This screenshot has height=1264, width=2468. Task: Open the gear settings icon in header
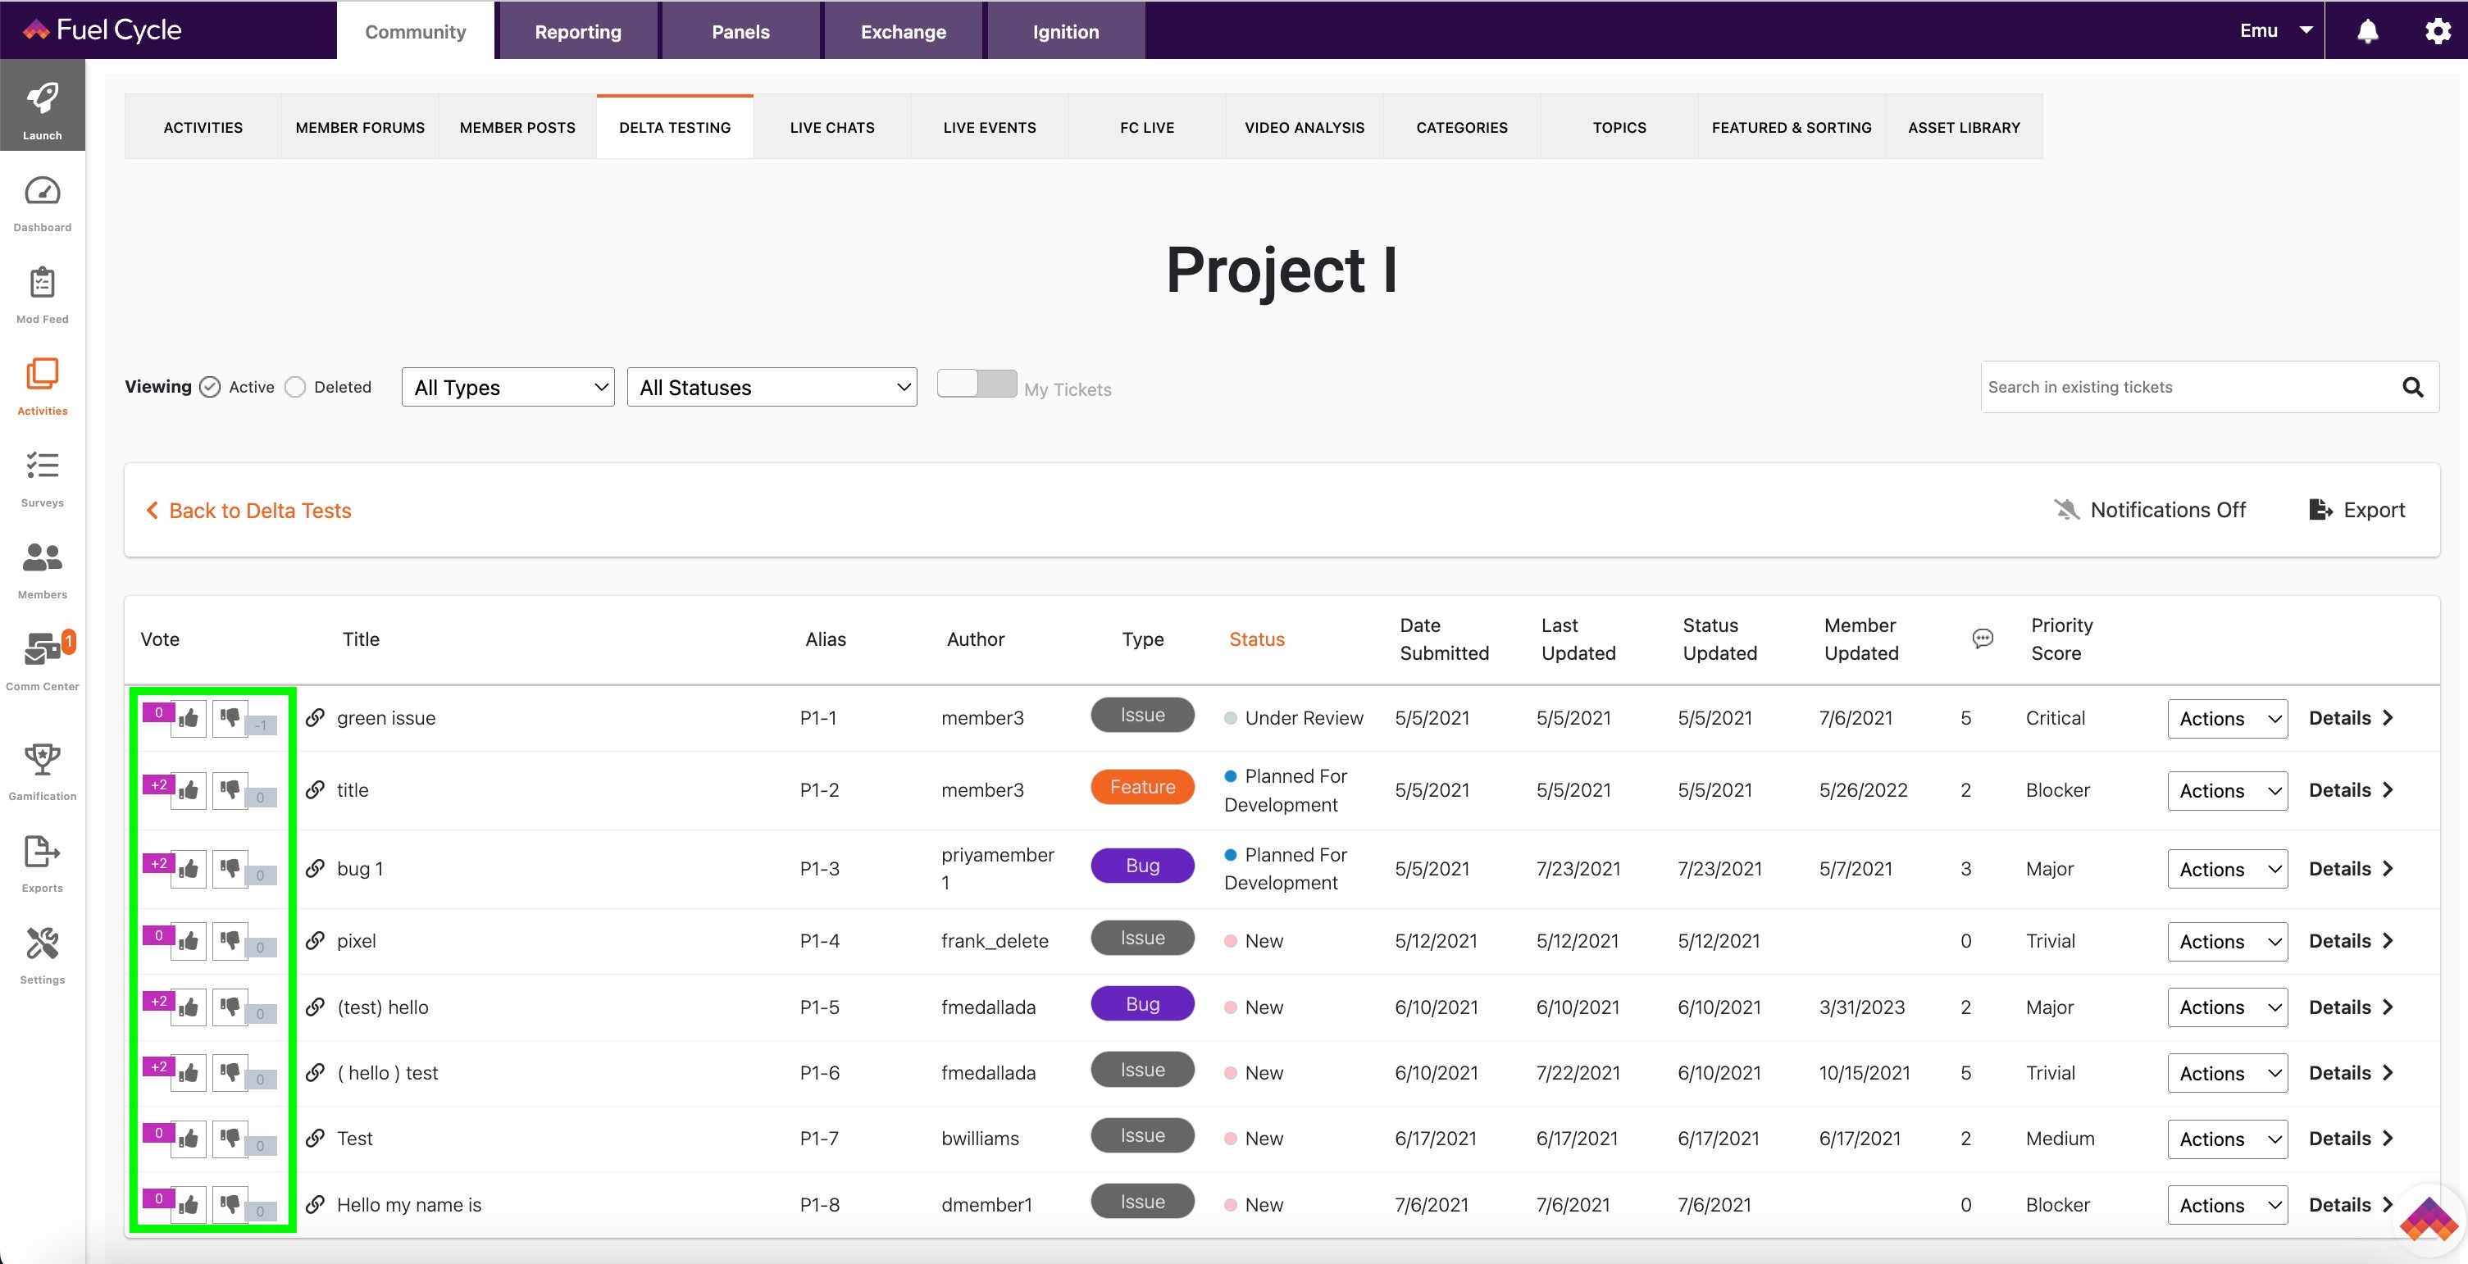coord(2438,30)
